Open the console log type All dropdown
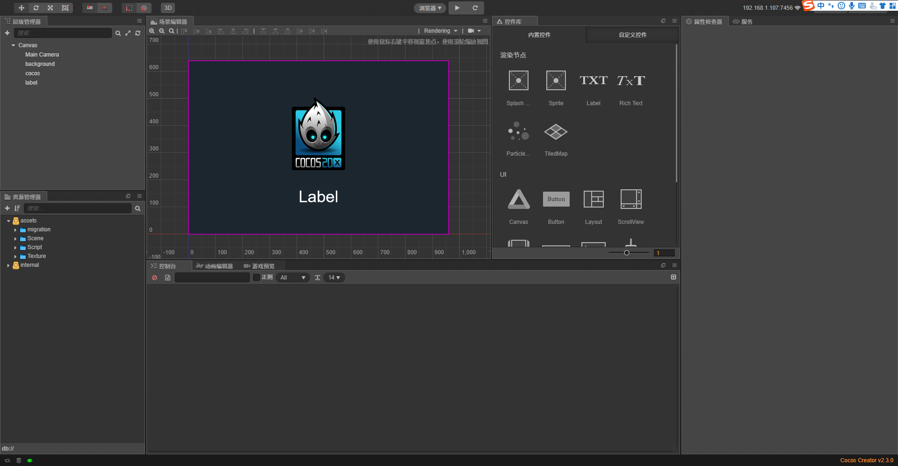Screen dimensions: 898x466 (293, 278)
